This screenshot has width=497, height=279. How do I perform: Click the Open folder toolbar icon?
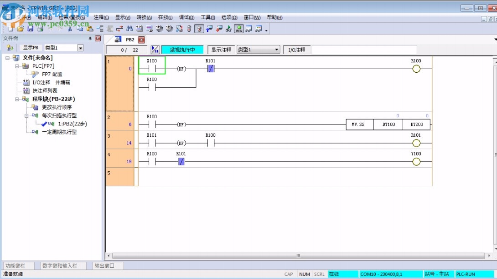(21, 29)
